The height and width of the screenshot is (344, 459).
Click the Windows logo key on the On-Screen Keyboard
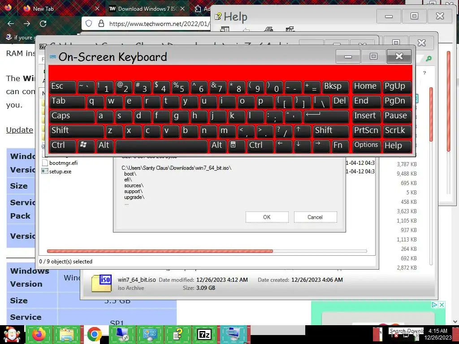click(x=86, y=146)
